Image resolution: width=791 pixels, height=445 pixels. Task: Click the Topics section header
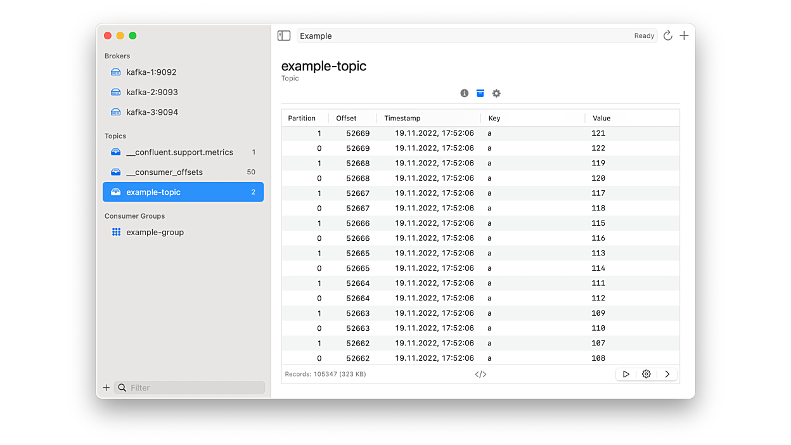click(x=115, y=136)
